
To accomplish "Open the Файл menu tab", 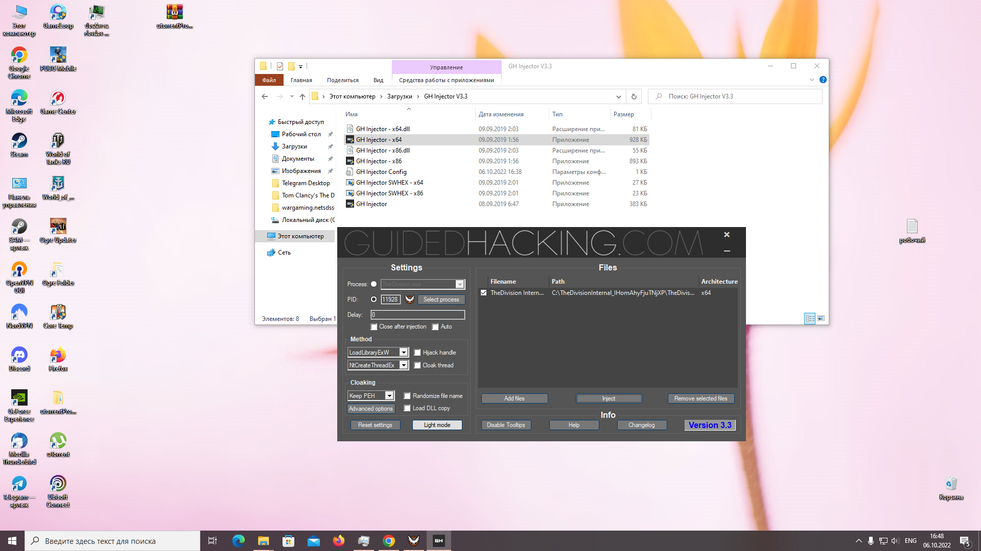I will 269,80.
